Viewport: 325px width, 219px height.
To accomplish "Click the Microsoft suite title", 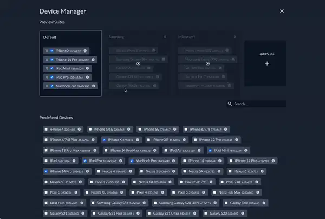I will 186,37.
